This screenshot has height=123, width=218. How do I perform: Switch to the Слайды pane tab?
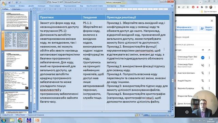coord(5,9)
